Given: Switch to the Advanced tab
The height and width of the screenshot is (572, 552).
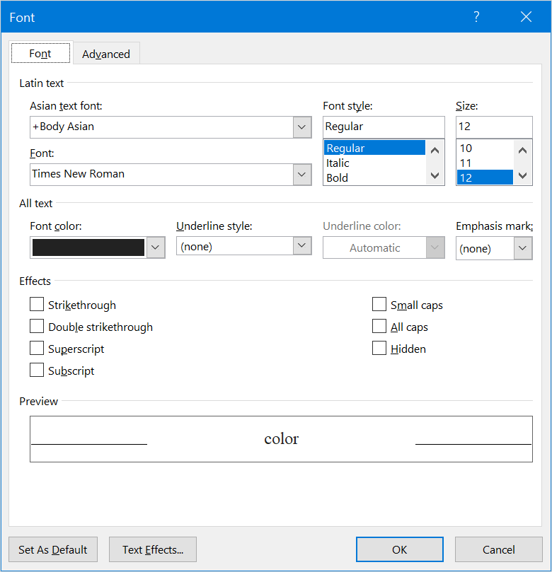Looking at the screenshot, I should coord(106,54).
